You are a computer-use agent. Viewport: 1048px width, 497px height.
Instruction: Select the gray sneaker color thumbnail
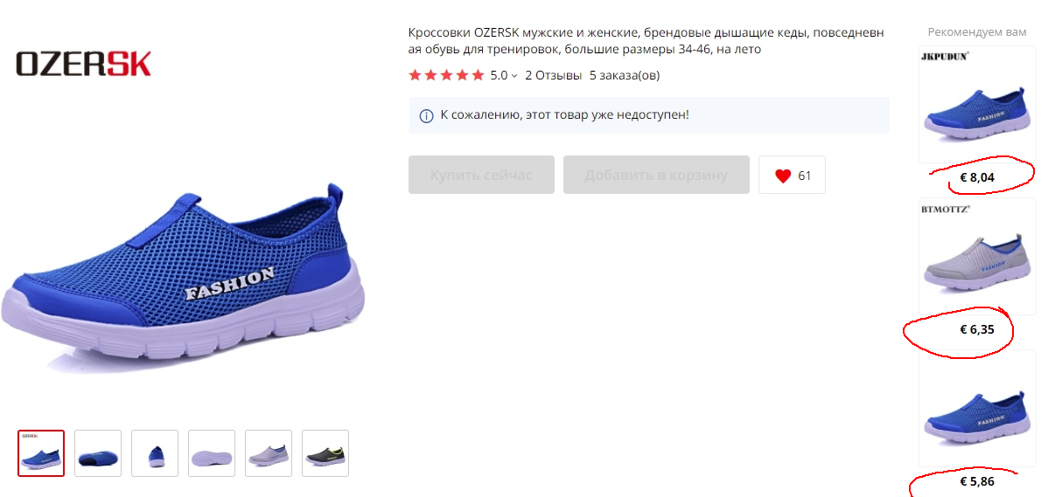(x=268, y=453)
